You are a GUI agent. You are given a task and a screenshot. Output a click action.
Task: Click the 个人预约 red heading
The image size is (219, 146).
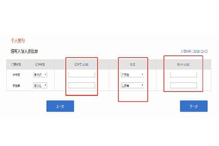[18, 41]
